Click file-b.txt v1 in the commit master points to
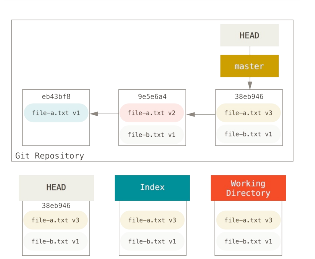Screen dimensions: 315x259 pos(248,134)
